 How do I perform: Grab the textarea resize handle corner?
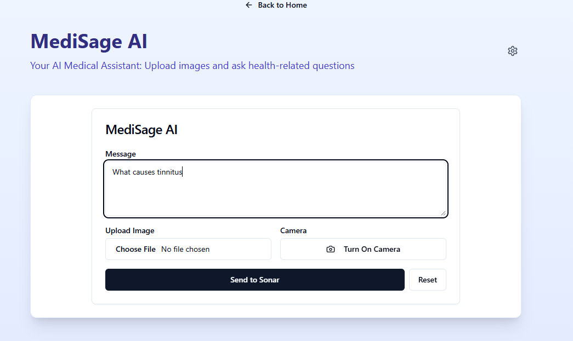pos(443,213)
